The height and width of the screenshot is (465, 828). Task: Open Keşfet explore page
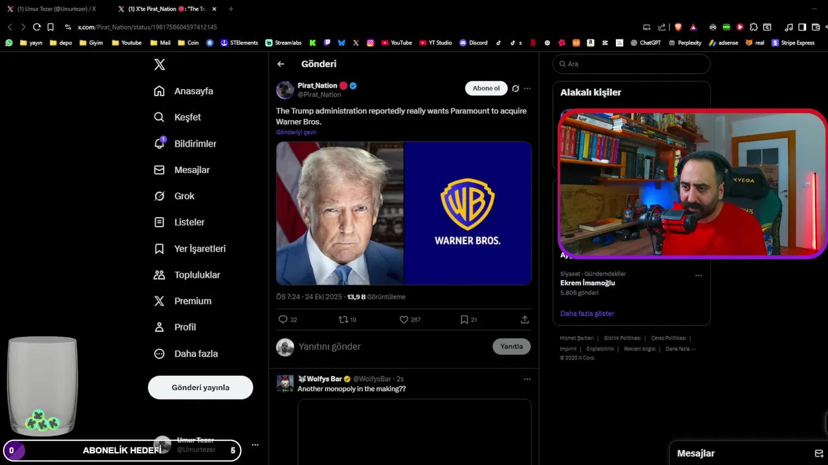[x=177, y=117]
